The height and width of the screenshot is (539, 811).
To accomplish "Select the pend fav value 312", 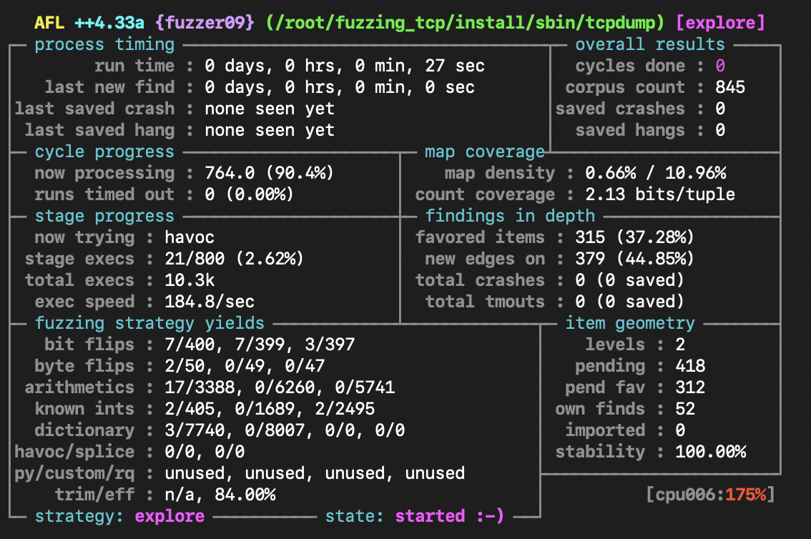I will 690,387.
